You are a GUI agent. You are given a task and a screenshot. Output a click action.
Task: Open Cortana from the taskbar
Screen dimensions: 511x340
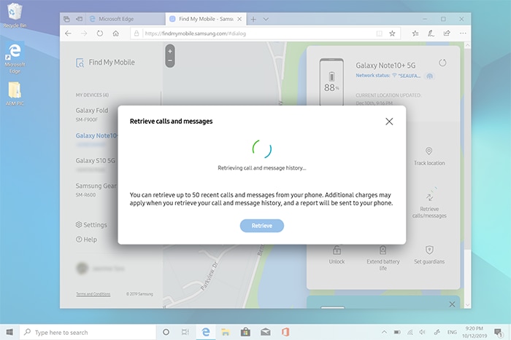166,332
